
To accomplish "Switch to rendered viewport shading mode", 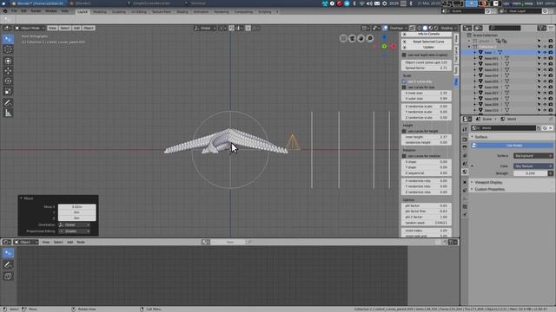I will click(x=436, y=28).
